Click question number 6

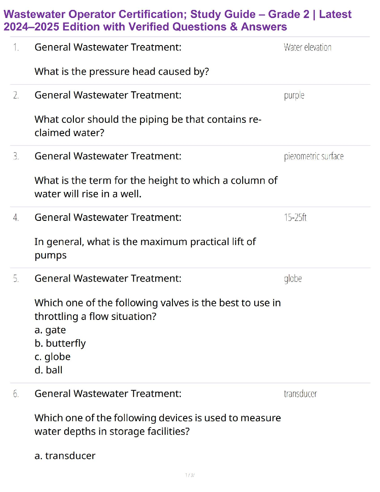pos(16,394)
